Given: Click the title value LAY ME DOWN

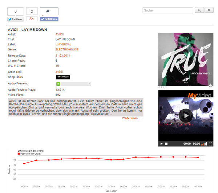Looking at the screenshot, I should point(65,40).
